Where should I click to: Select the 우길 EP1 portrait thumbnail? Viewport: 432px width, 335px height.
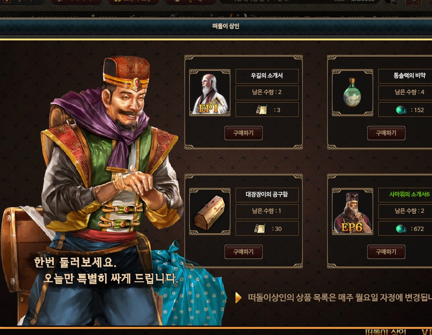coord(210,93)
